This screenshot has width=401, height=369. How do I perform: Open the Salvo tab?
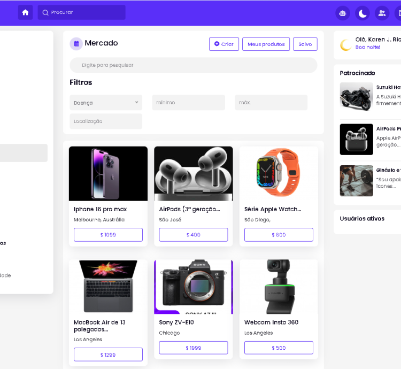click(x=305, y=44)
